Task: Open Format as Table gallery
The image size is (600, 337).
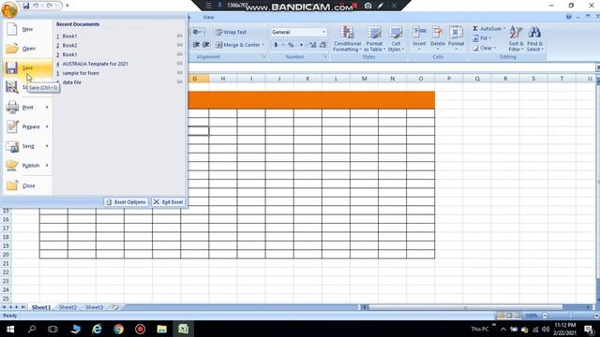Action: (x=374, y=38)
